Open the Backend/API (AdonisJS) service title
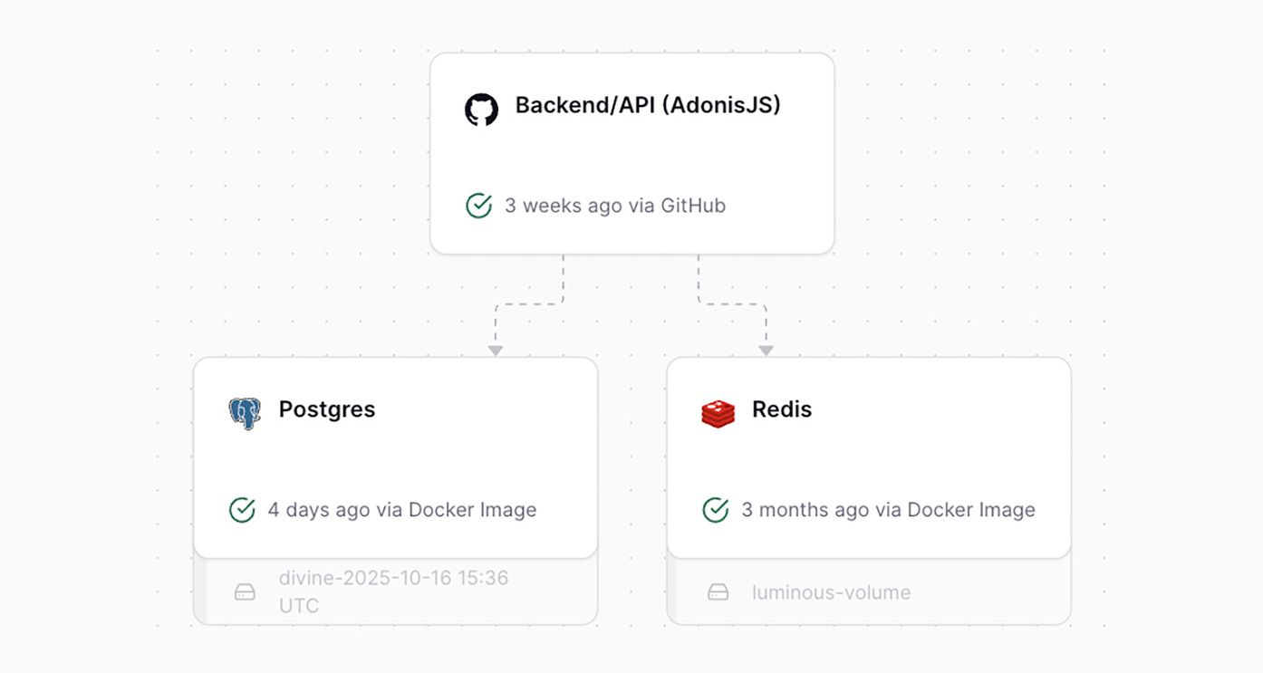 coord(648,105)
